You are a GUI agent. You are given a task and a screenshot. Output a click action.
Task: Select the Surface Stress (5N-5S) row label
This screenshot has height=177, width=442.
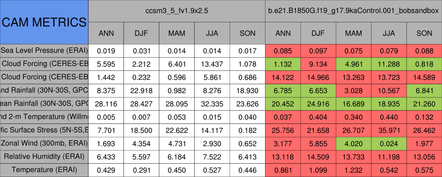44,130
